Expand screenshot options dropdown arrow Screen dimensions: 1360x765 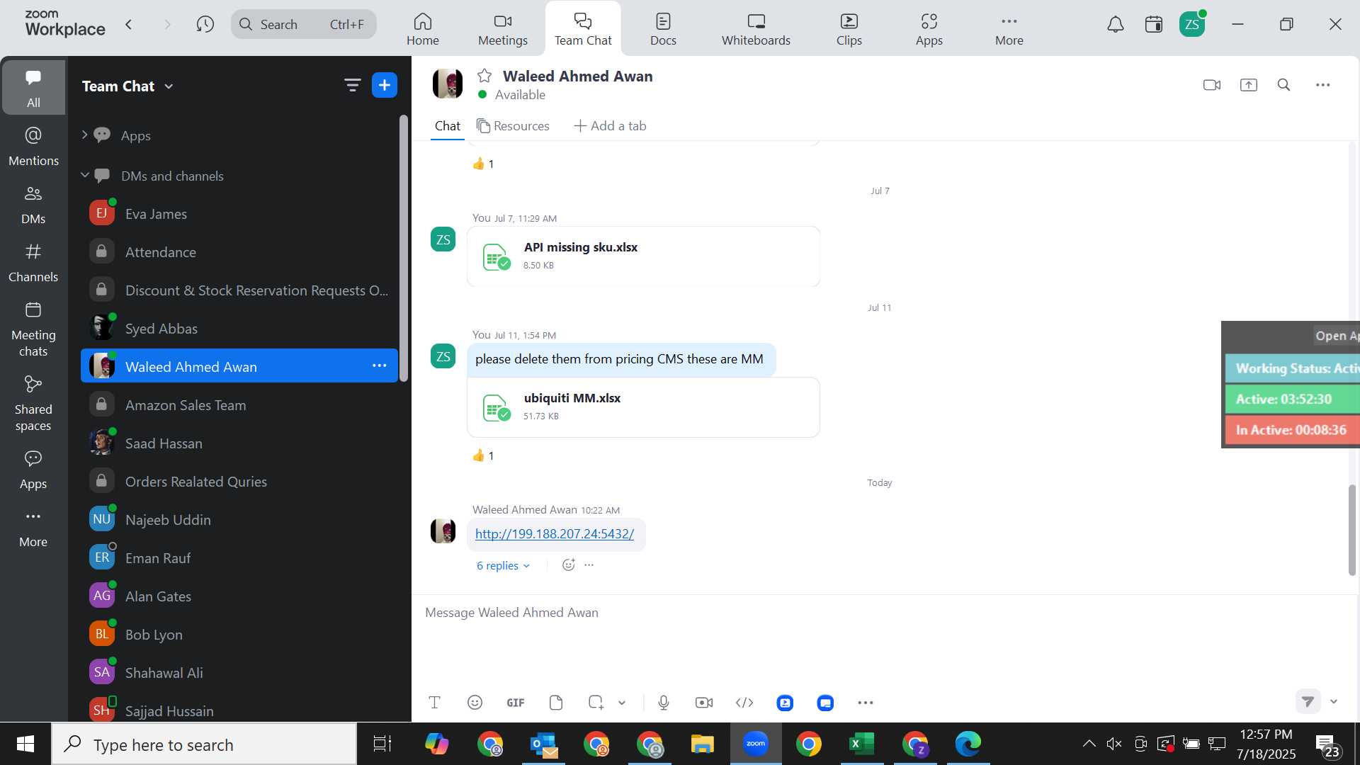point(622,703)
